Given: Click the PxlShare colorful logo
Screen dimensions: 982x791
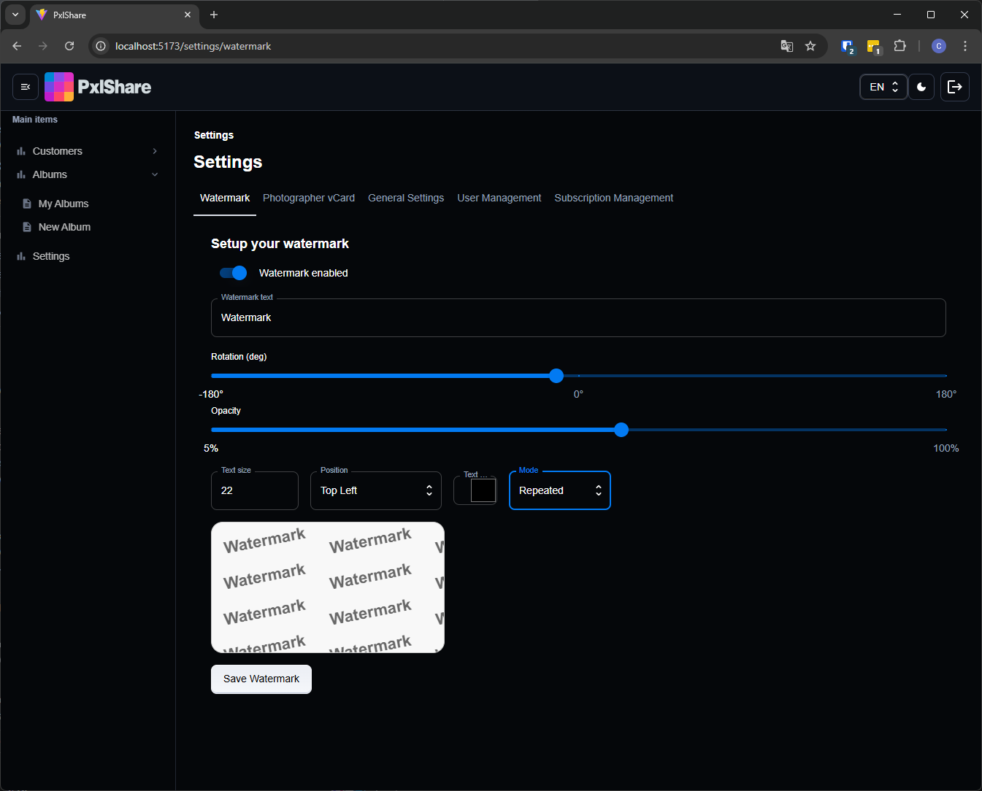Looking at the screenshot, I should click(x=59, y=87).
